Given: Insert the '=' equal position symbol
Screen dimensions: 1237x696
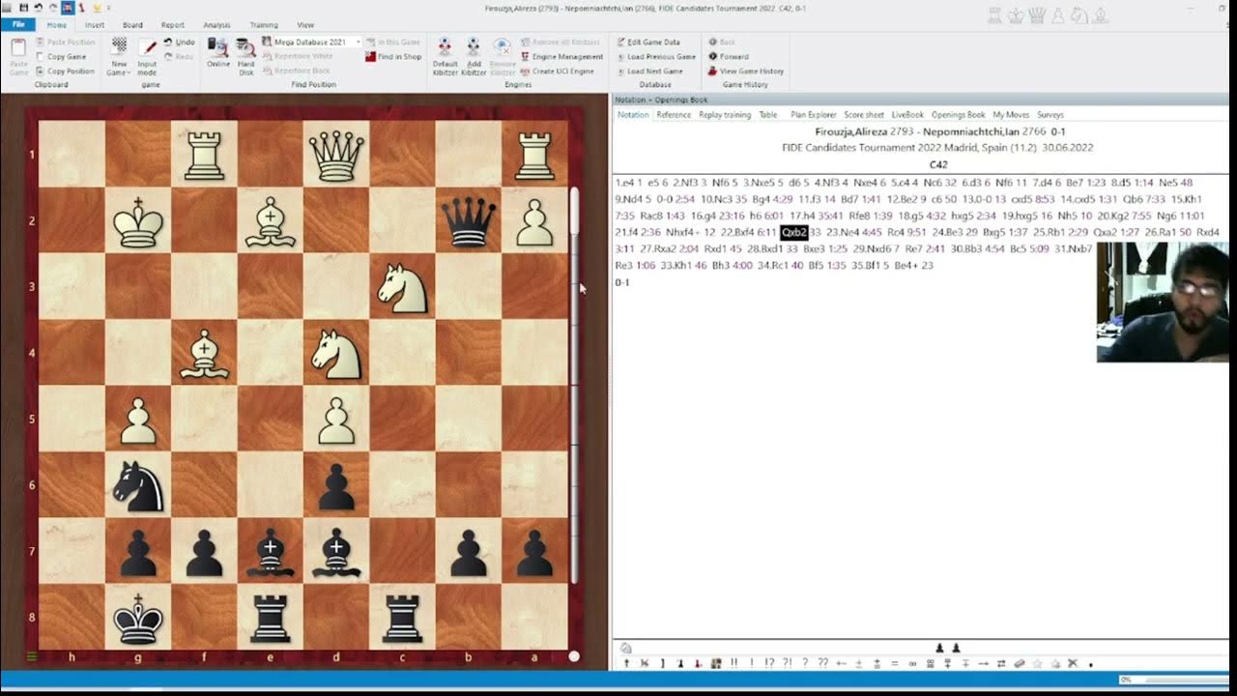Looking at the screenshot, I should pos(895,663).
